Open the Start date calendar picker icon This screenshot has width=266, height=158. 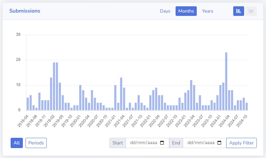click(162, 143)
